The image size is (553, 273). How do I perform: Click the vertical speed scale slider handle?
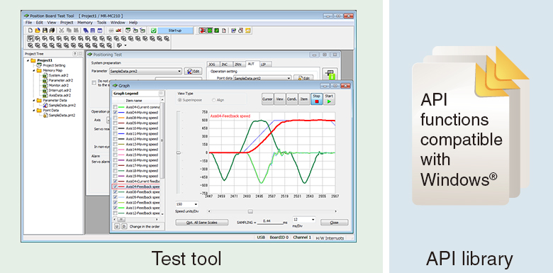179,152
